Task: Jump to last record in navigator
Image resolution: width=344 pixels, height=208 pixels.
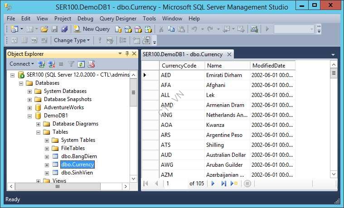Action: 223,184
